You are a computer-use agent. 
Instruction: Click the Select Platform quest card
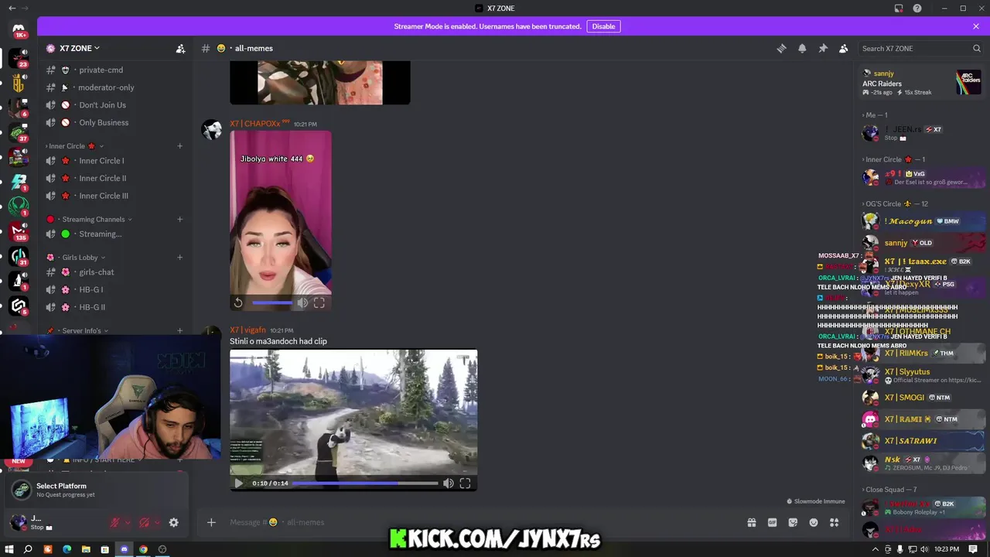(x=96, y=490)
